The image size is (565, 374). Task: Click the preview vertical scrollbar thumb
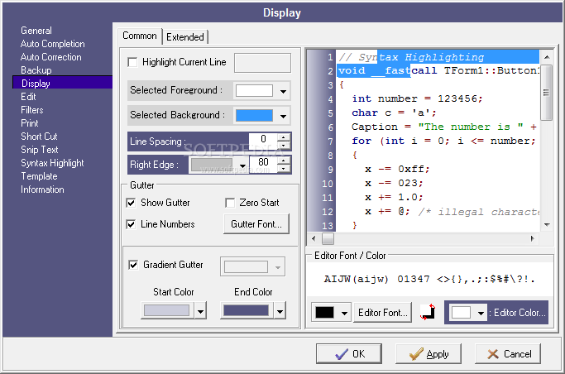[x=547, y=93]
